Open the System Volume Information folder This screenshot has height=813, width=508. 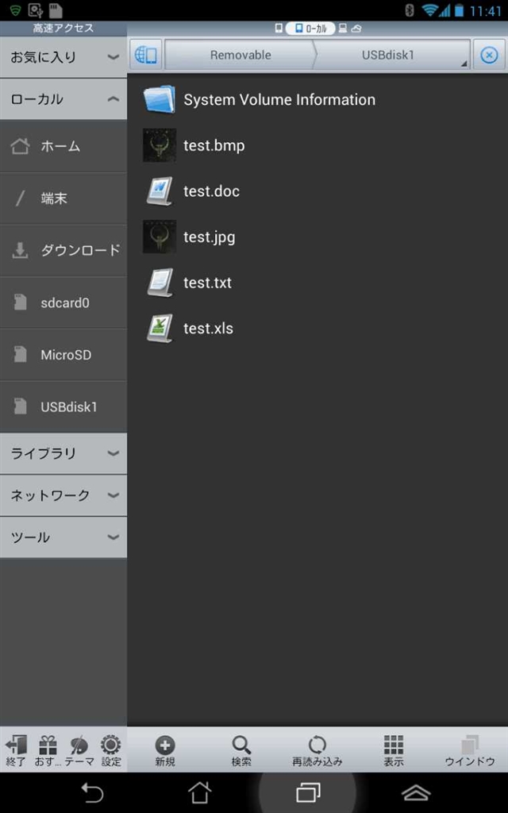(279, 100)
